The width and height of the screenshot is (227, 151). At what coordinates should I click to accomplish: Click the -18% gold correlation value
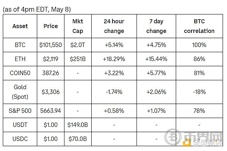pos(199,92)
